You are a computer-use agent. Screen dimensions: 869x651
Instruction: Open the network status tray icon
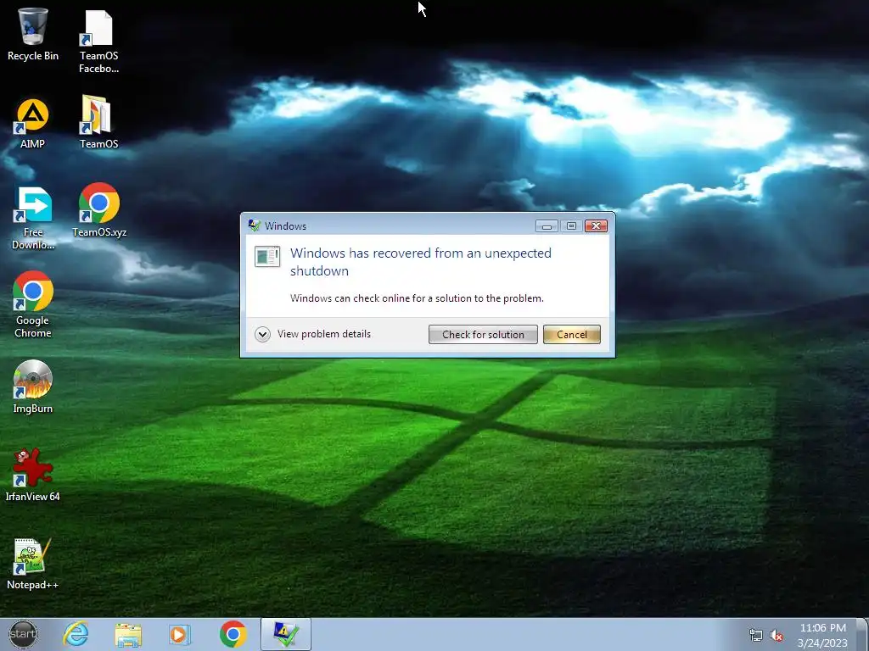(756, 635)
